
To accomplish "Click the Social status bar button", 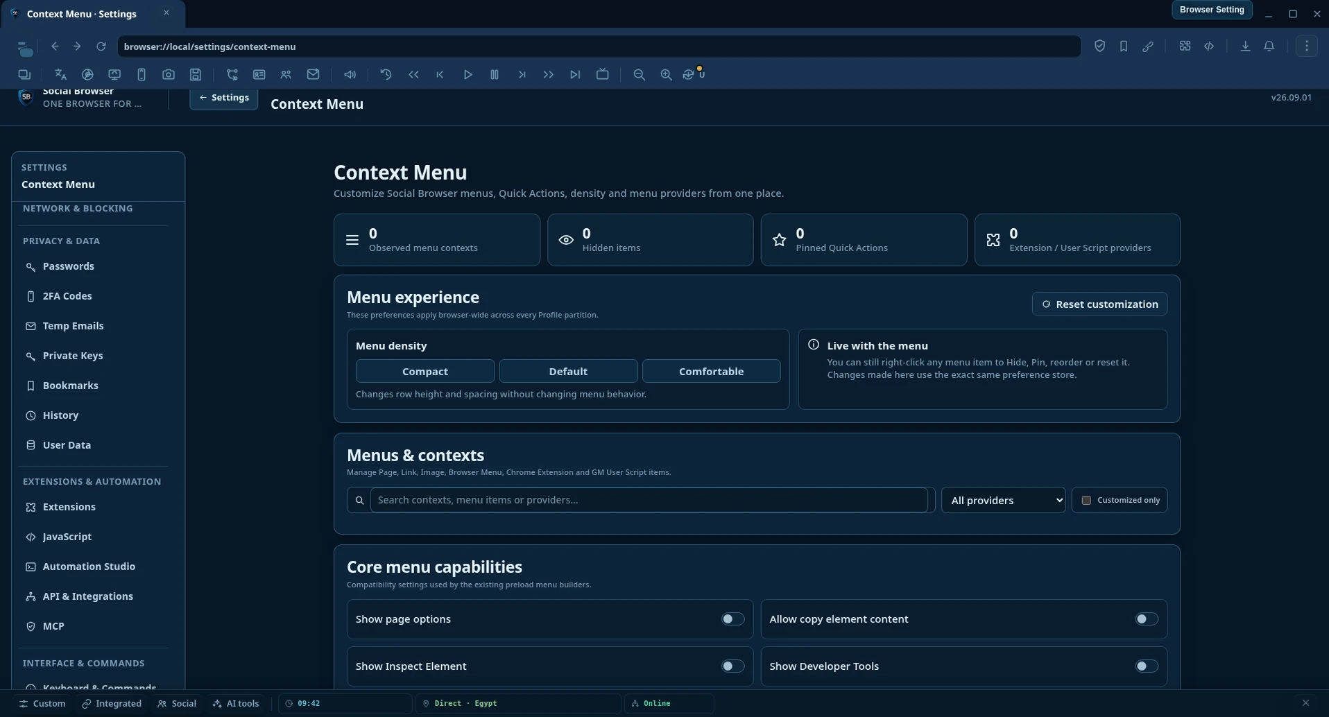I will pyautogui.click(x=177, y=704).
